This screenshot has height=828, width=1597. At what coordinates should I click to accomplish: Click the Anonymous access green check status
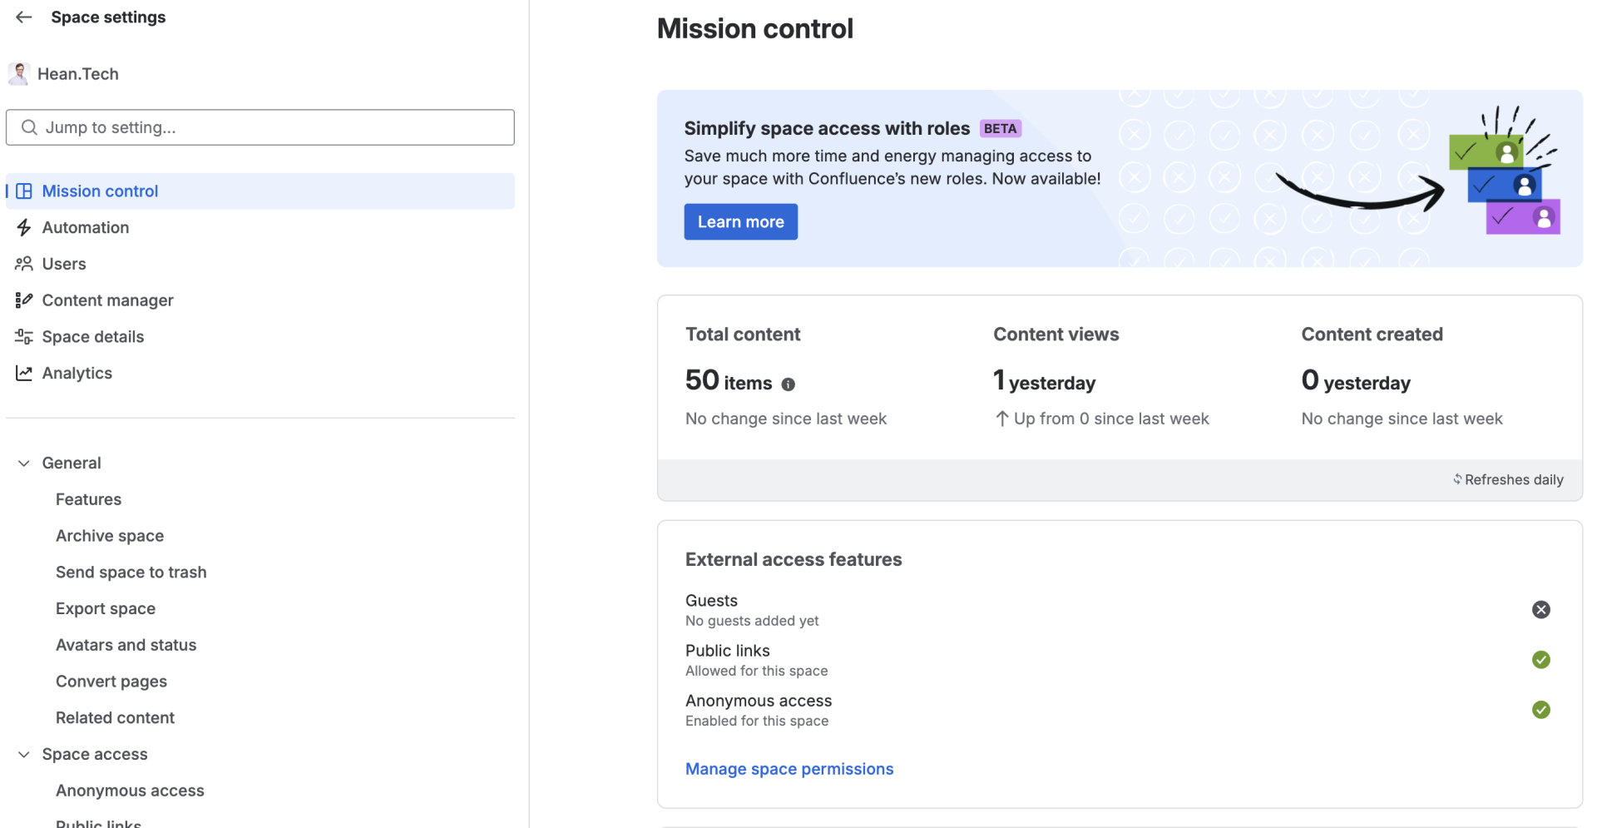[1540, 710]
